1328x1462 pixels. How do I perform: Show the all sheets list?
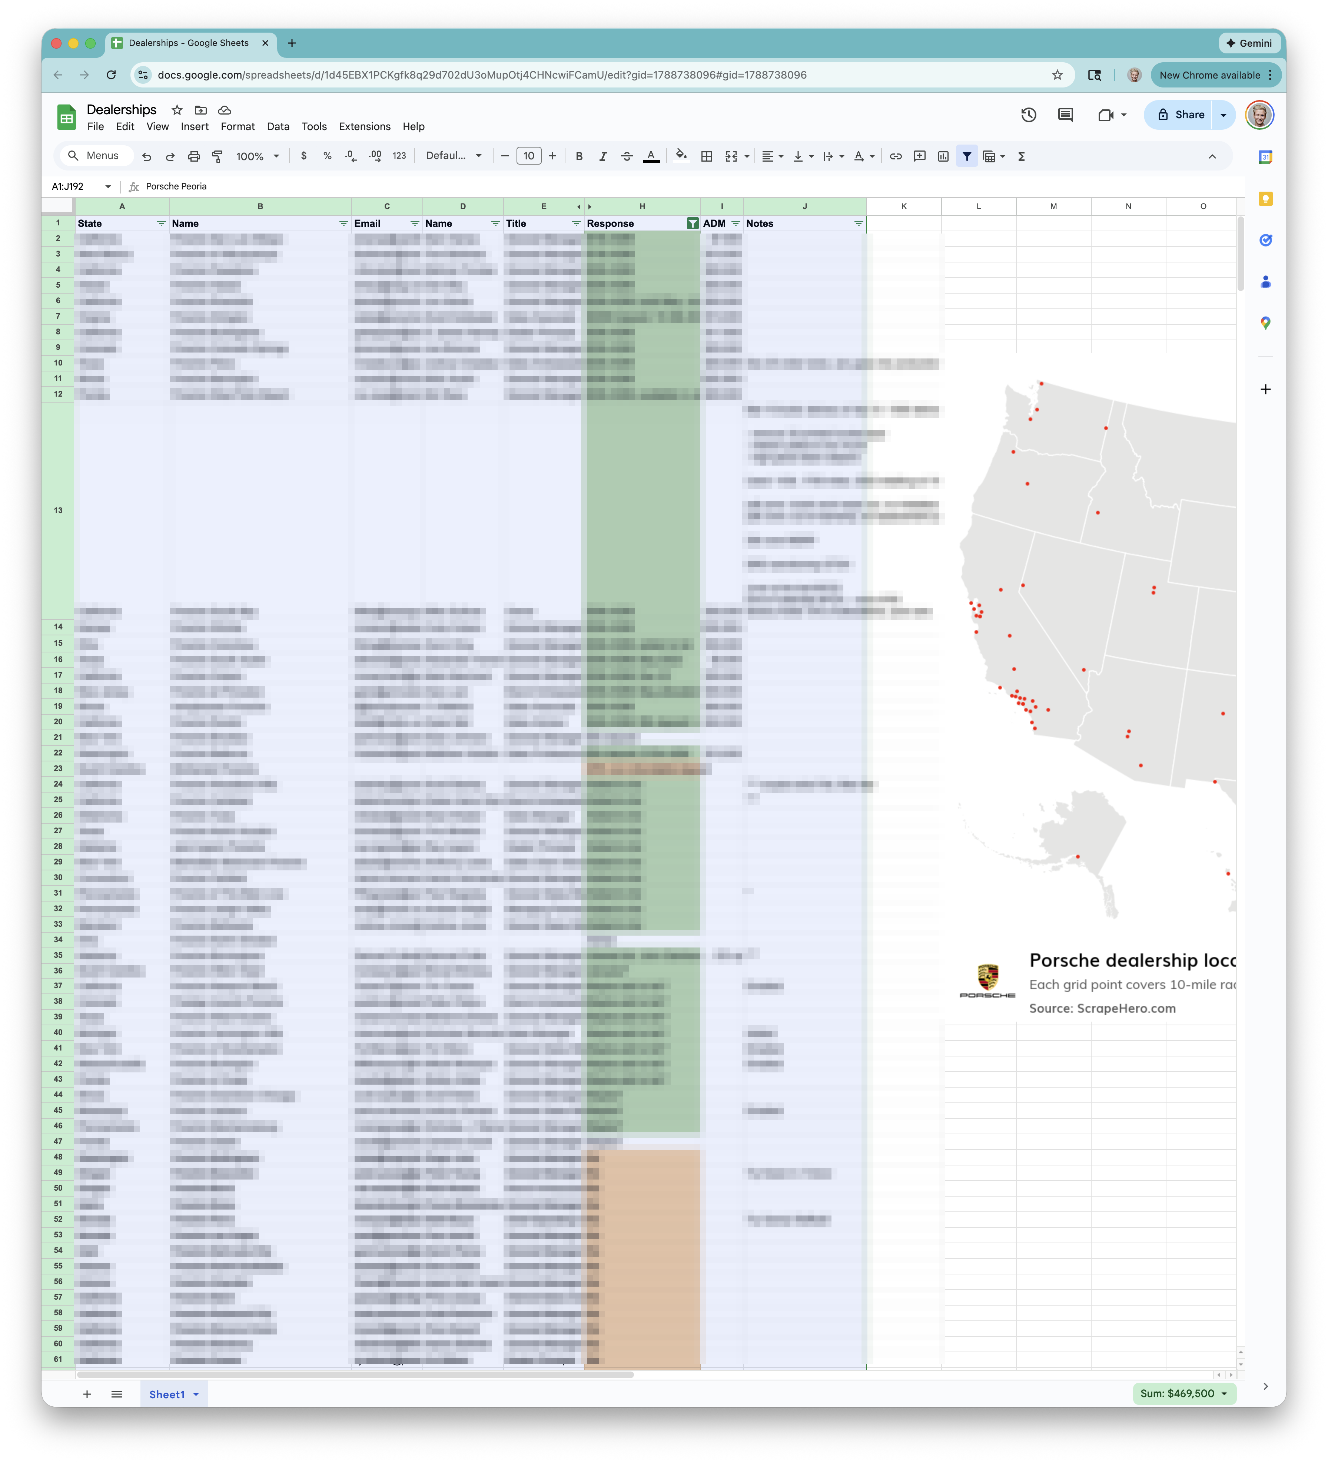(117, 1394)
